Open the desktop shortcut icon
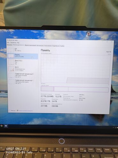This screenshot has height=158, width=118. (88, 34)
